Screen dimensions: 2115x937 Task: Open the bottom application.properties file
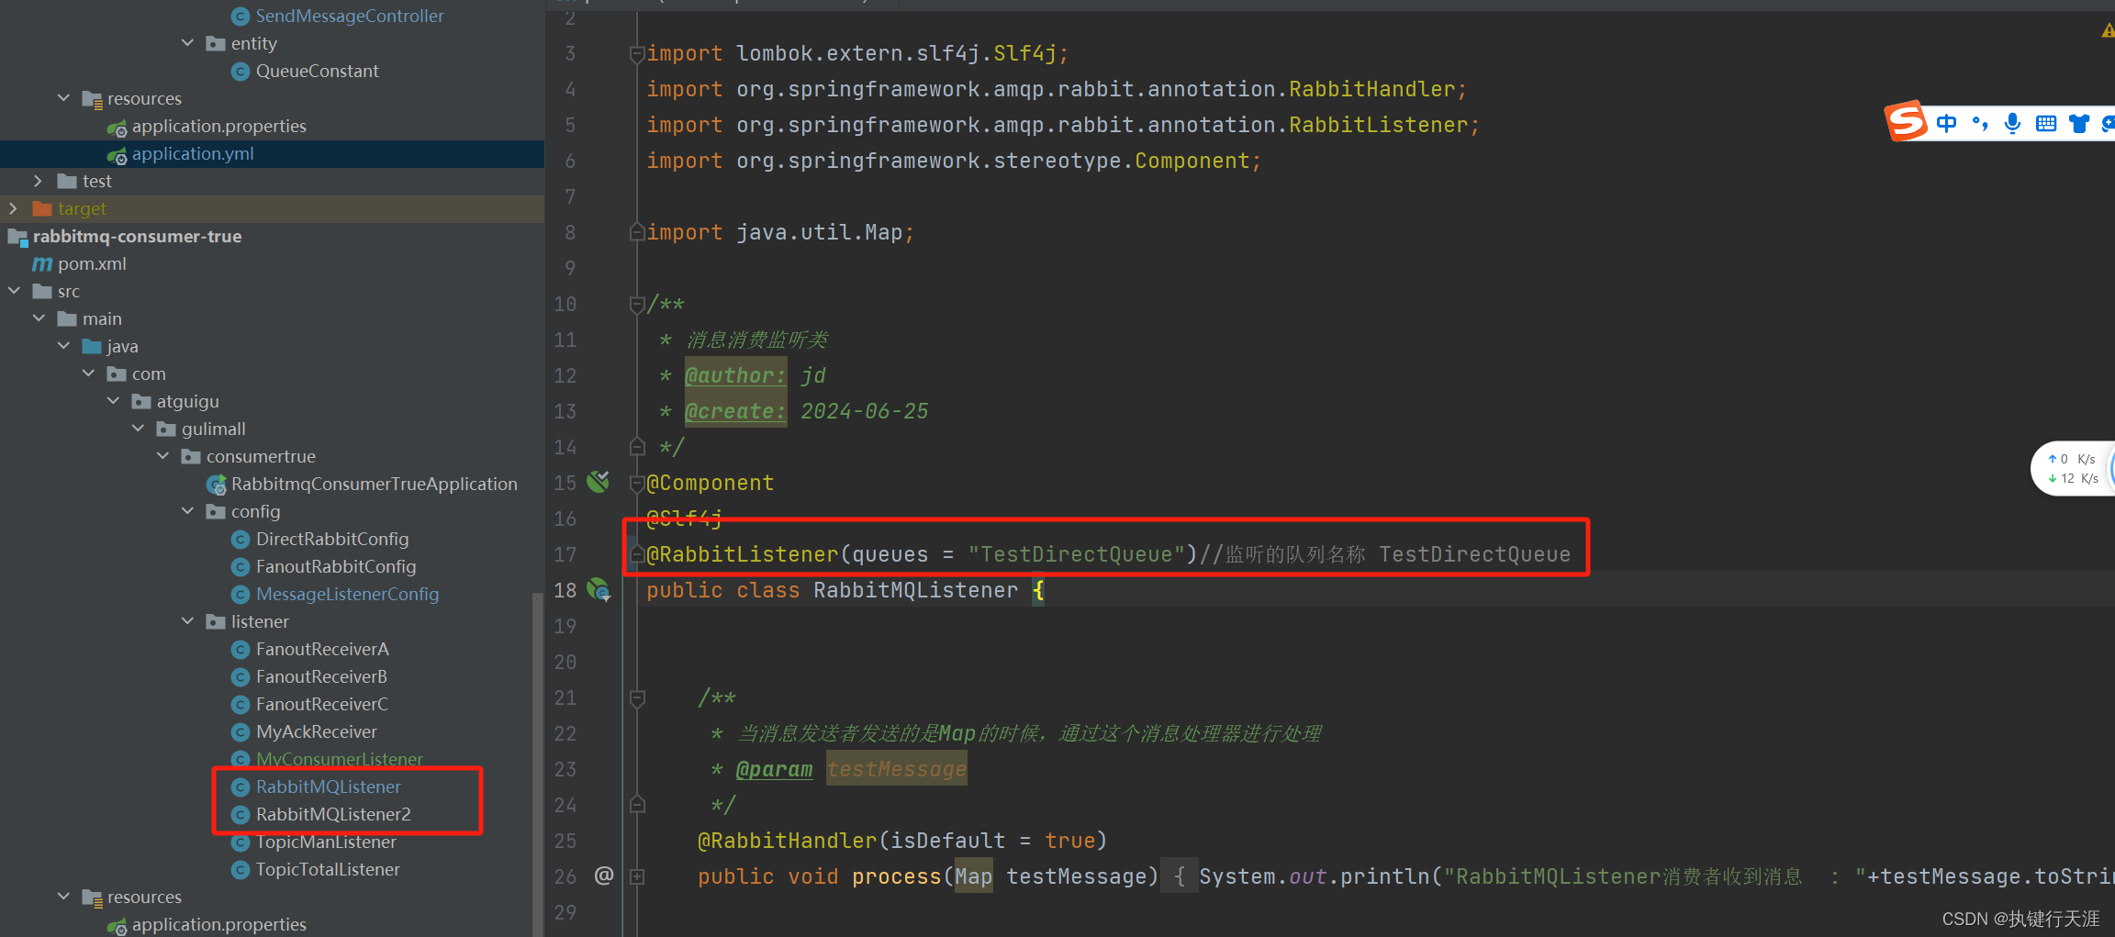point(218,924)
